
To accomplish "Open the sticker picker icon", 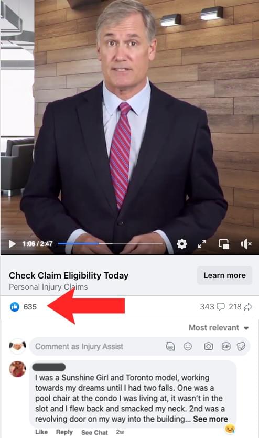I will 241,346.
